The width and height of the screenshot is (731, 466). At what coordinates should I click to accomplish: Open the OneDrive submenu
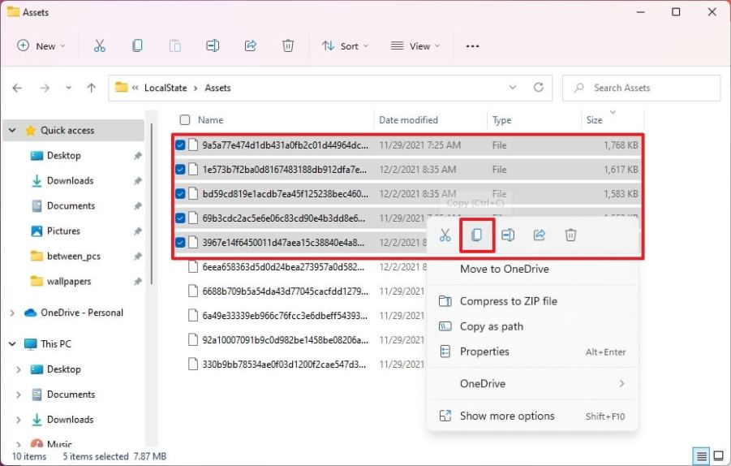(x=533, y=384)
